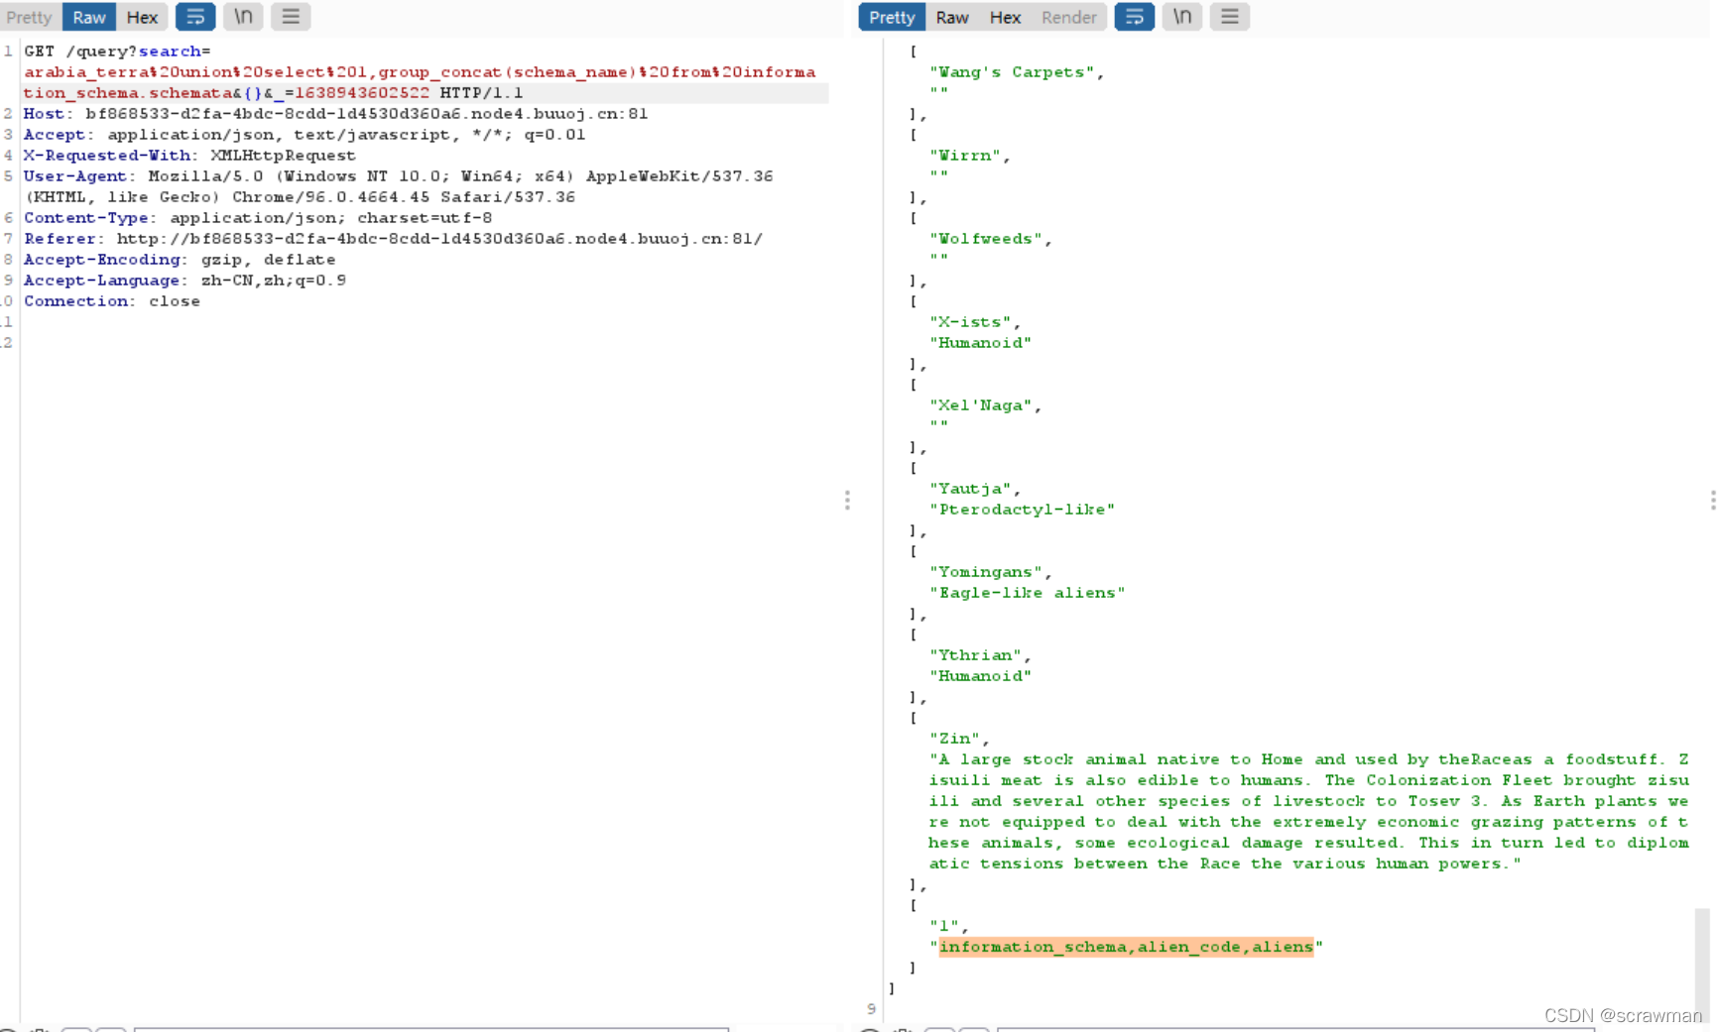This screenshot has width=1717, height=1032.
Task: Click the X-Requested-With header line
Action: tap(189, 156)
